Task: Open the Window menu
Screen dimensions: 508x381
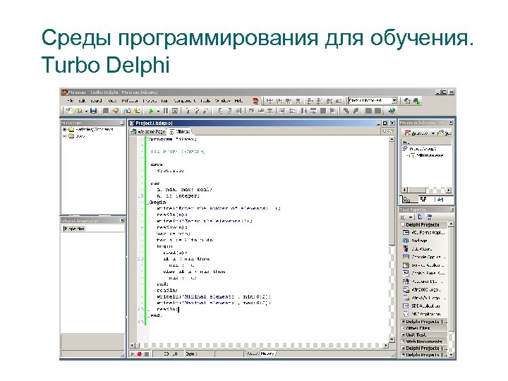Action: 222,101
